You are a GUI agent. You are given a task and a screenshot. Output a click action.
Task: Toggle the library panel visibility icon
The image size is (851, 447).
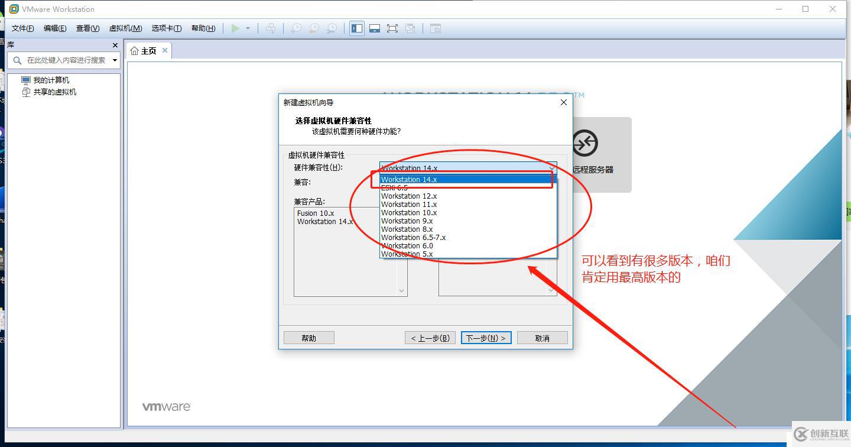point(356,28)
